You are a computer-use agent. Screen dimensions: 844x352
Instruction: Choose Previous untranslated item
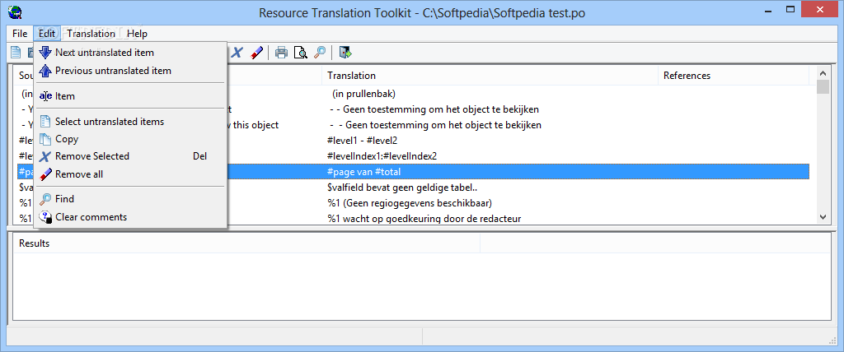[130, 71]
